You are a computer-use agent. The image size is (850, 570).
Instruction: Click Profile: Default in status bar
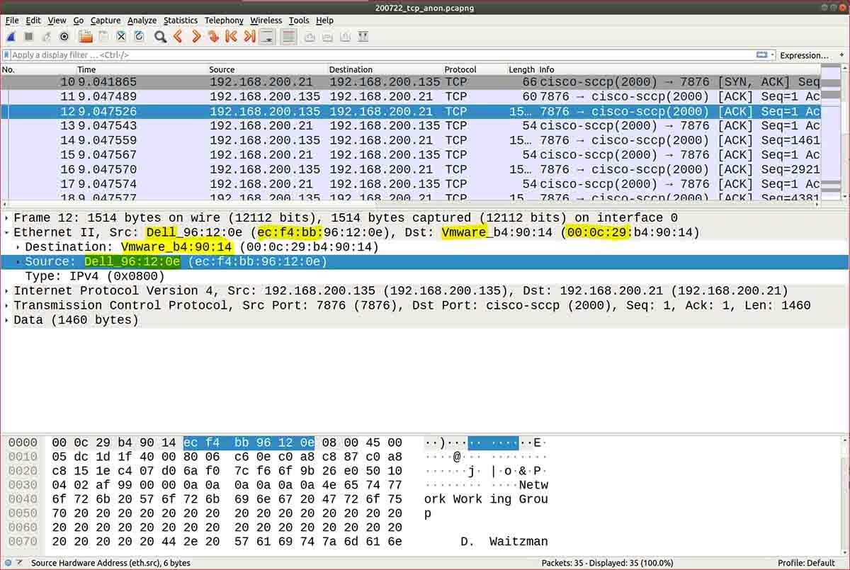pyautogui.click(x=806, y=563)
